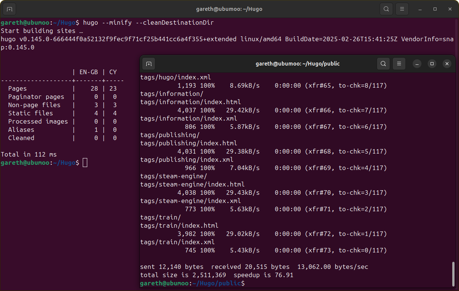Open search in the ~/Hugo/public terminal window

click(x=383, y=64)
